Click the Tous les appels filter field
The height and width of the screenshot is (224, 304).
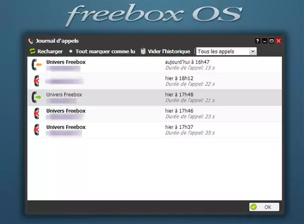pos(226,52)
